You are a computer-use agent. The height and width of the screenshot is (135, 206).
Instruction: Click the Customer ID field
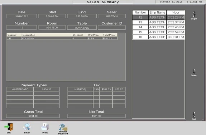[x=112, y=28]
